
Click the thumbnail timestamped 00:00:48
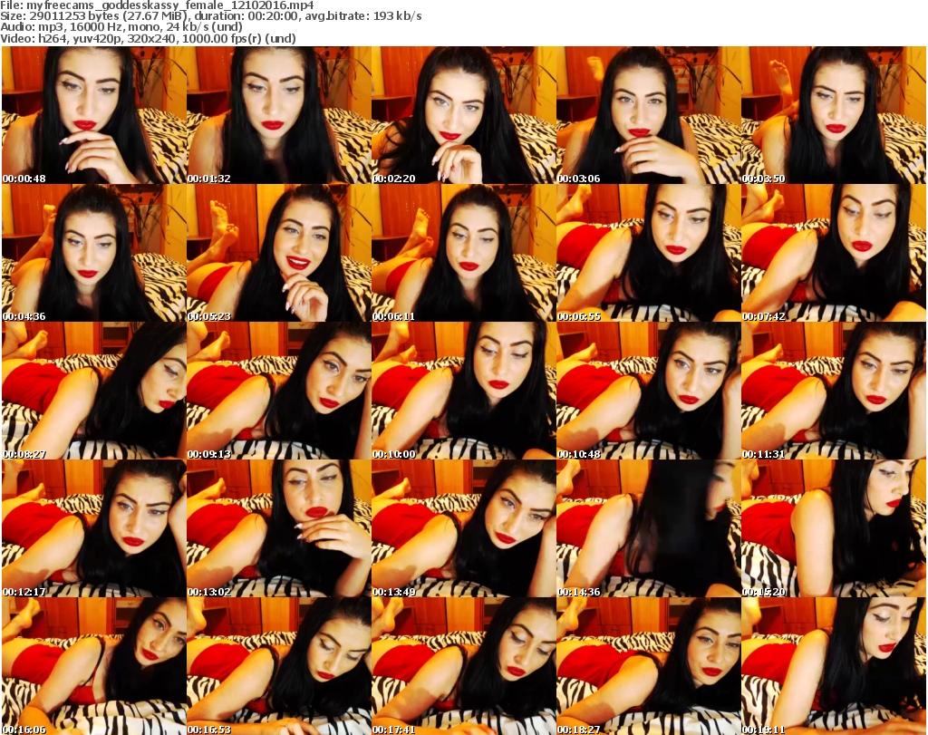(x=94, y=115)
